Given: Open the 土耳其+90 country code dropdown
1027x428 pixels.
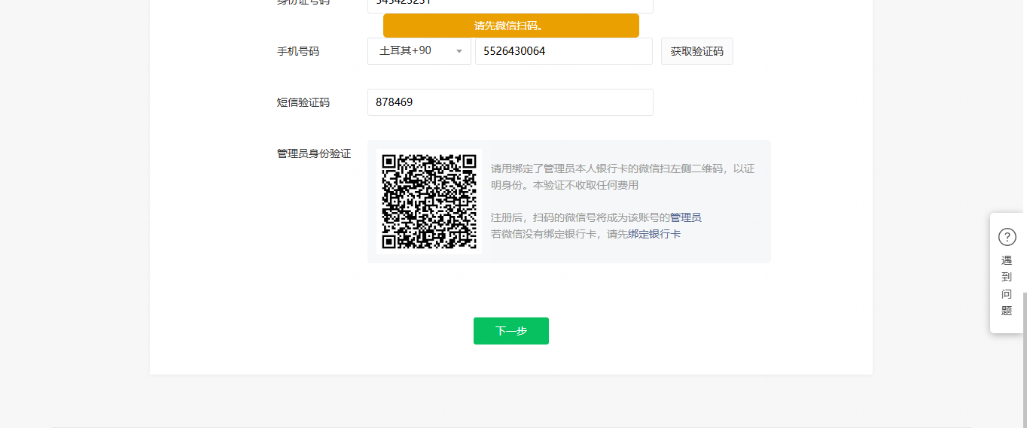Looking at the screenshot, I should click(x=419, y=51).
